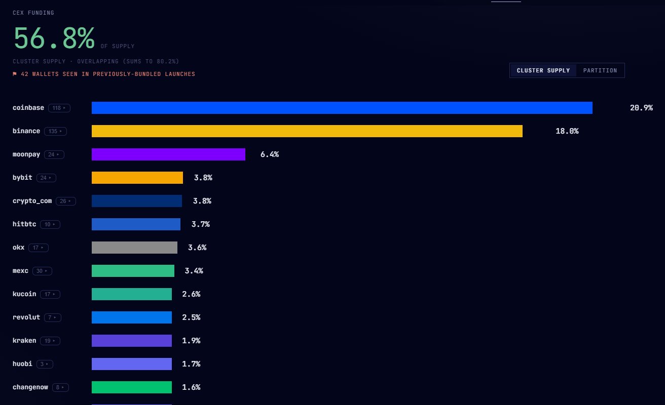Viewport: 665px width, 405px height.
Task: Click the green mexc supply bar
Action: [133, 271]
